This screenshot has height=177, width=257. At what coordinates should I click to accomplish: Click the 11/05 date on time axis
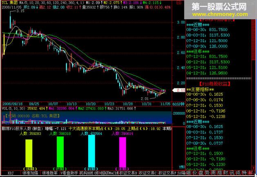pyautogui.click(x=165, y=104)
